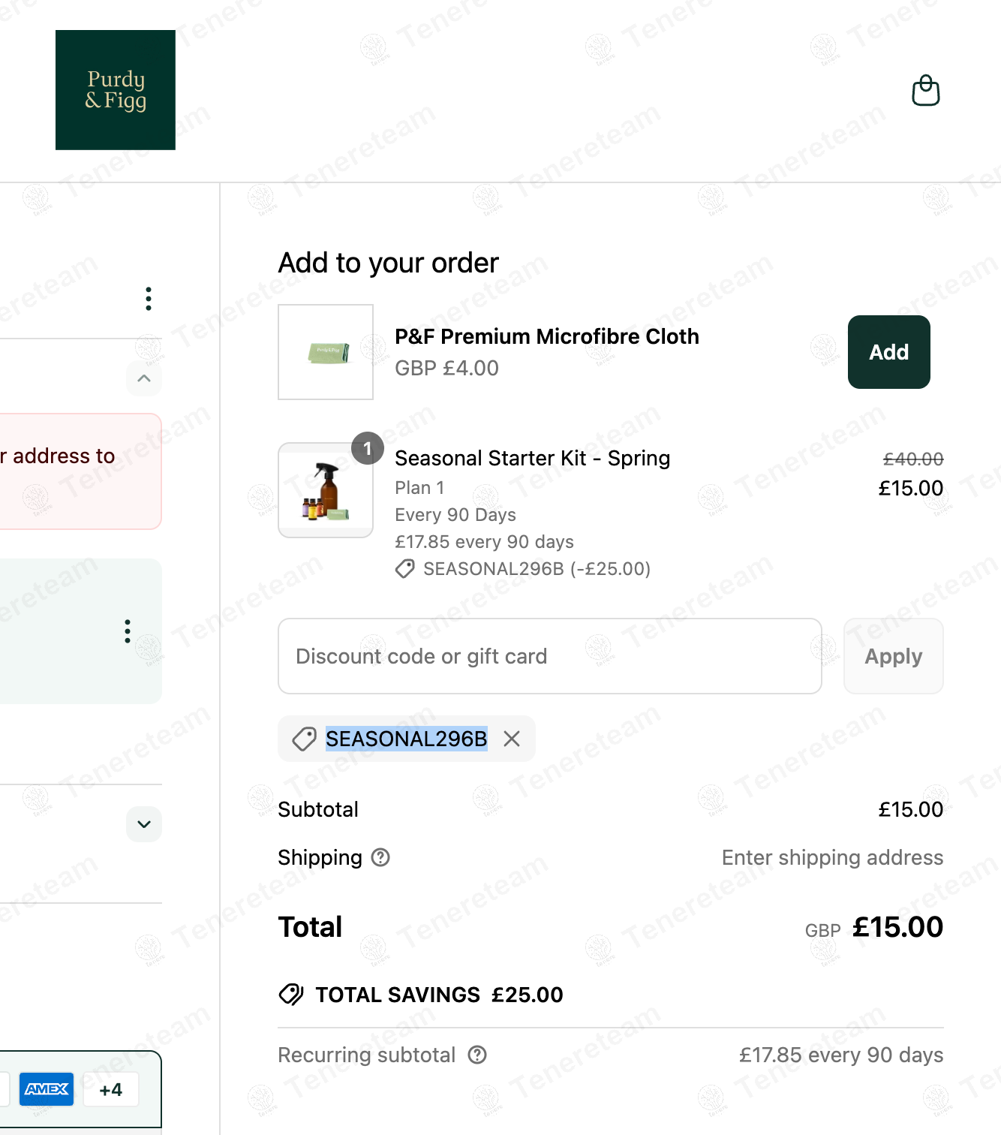Click the Shipping help question icon
The image size is (1001, 1135).
(x=381, y=857)
